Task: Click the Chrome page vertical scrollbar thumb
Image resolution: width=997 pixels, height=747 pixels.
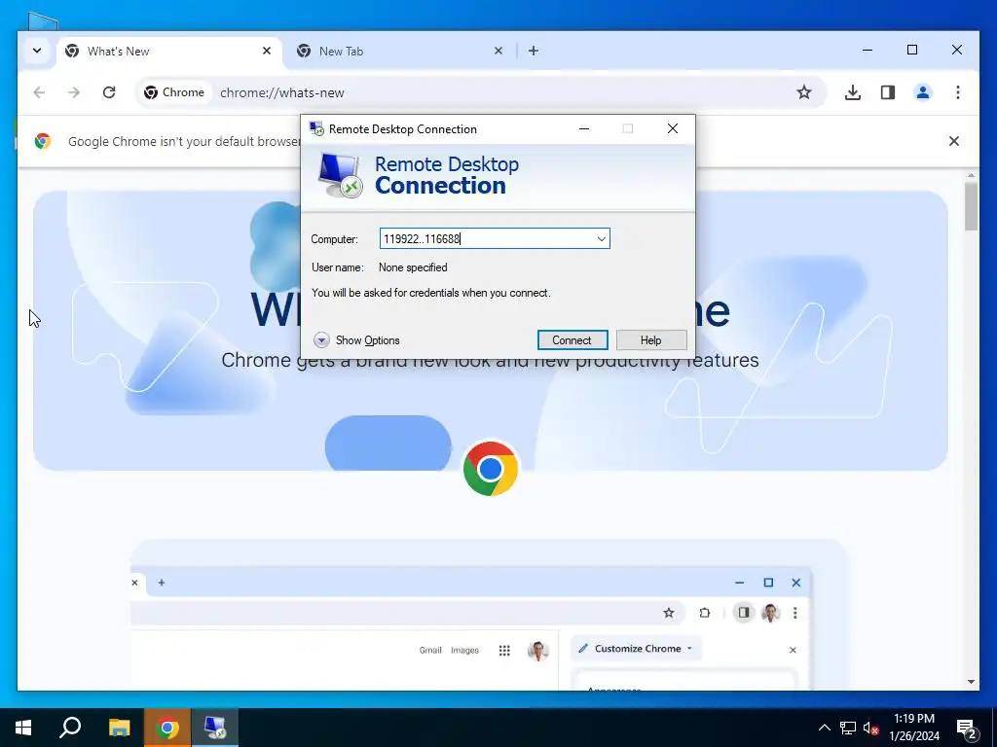Action: [x=971, y=207]
